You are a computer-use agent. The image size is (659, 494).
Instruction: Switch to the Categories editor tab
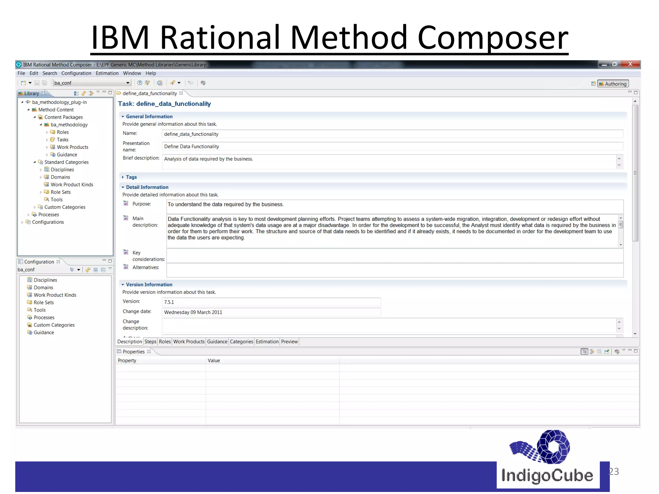pyautogui.click(x=241, y=342)
